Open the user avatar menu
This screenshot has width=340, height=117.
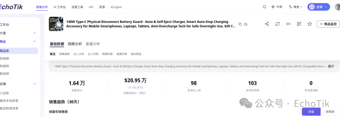point(337,7)
